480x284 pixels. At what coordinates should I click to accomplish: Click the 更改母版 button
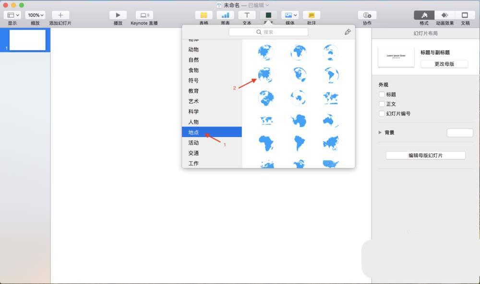(x=444, y=64)
